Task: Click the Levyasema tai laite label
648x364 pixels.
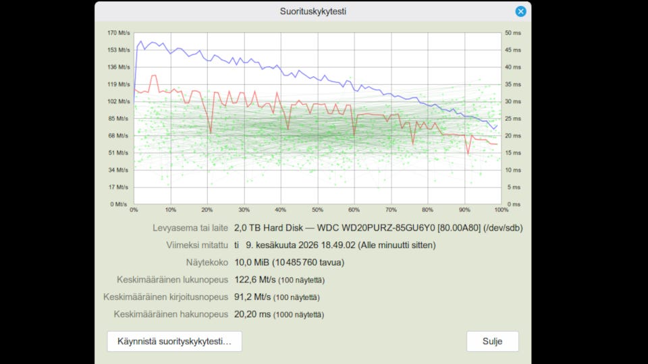Action: pos(190,228)
